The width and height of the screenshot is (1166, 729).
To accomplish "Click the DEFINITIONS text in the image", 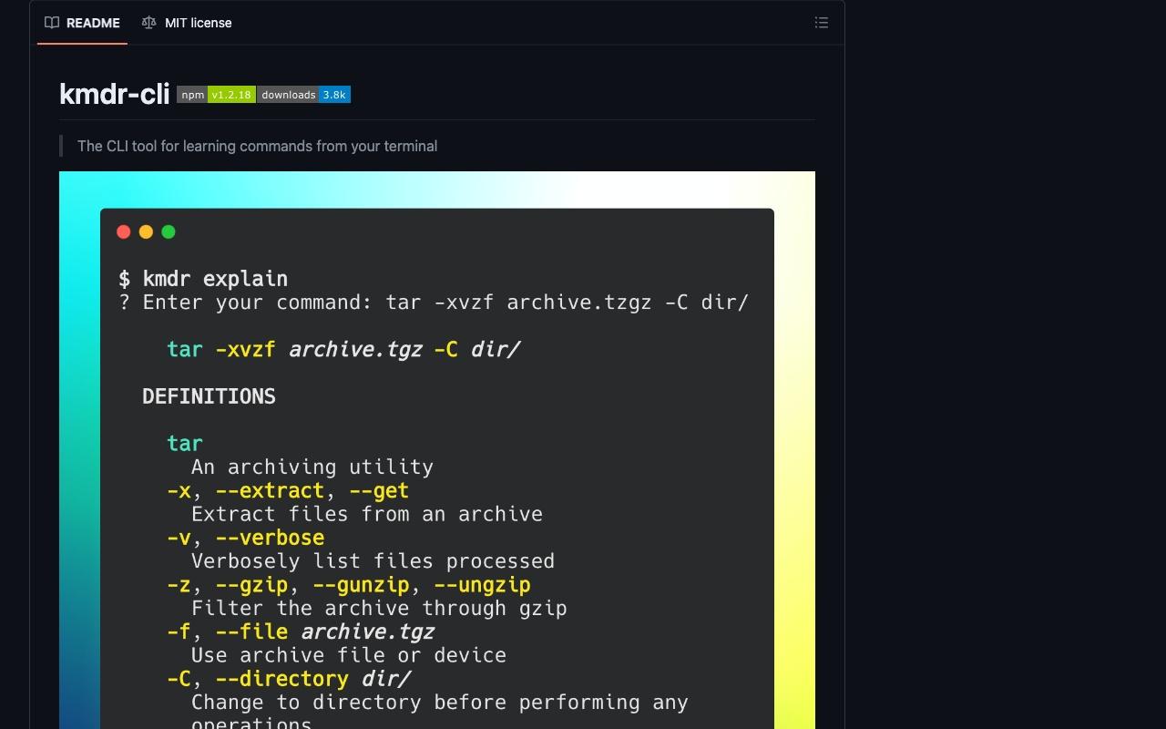I will pos(209,396).
